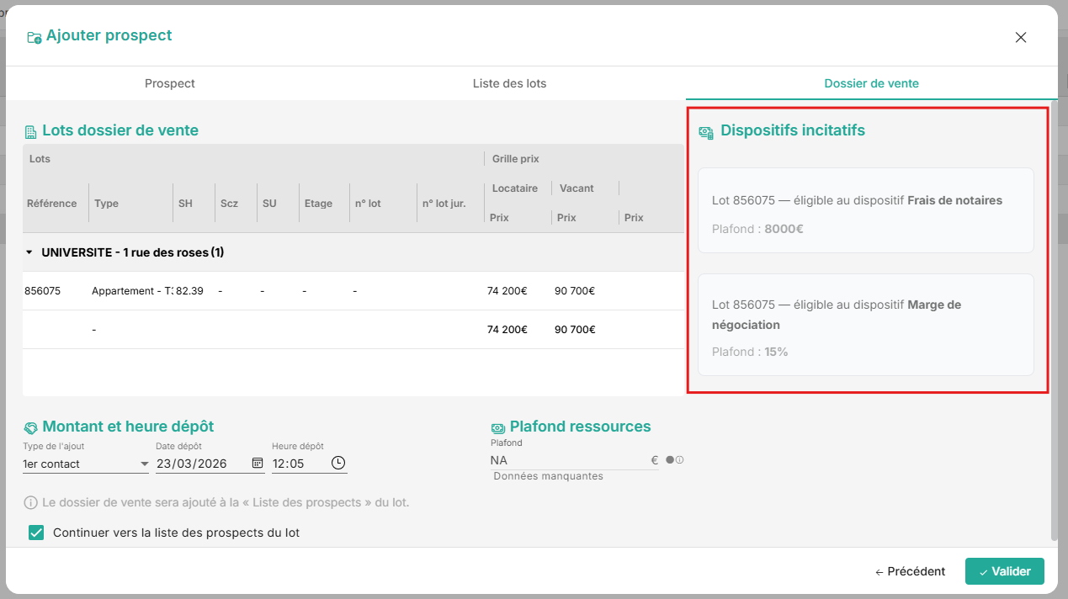Click the dialog vertical scrollbar
The image size is (1068, 599).
(1054, 320)
